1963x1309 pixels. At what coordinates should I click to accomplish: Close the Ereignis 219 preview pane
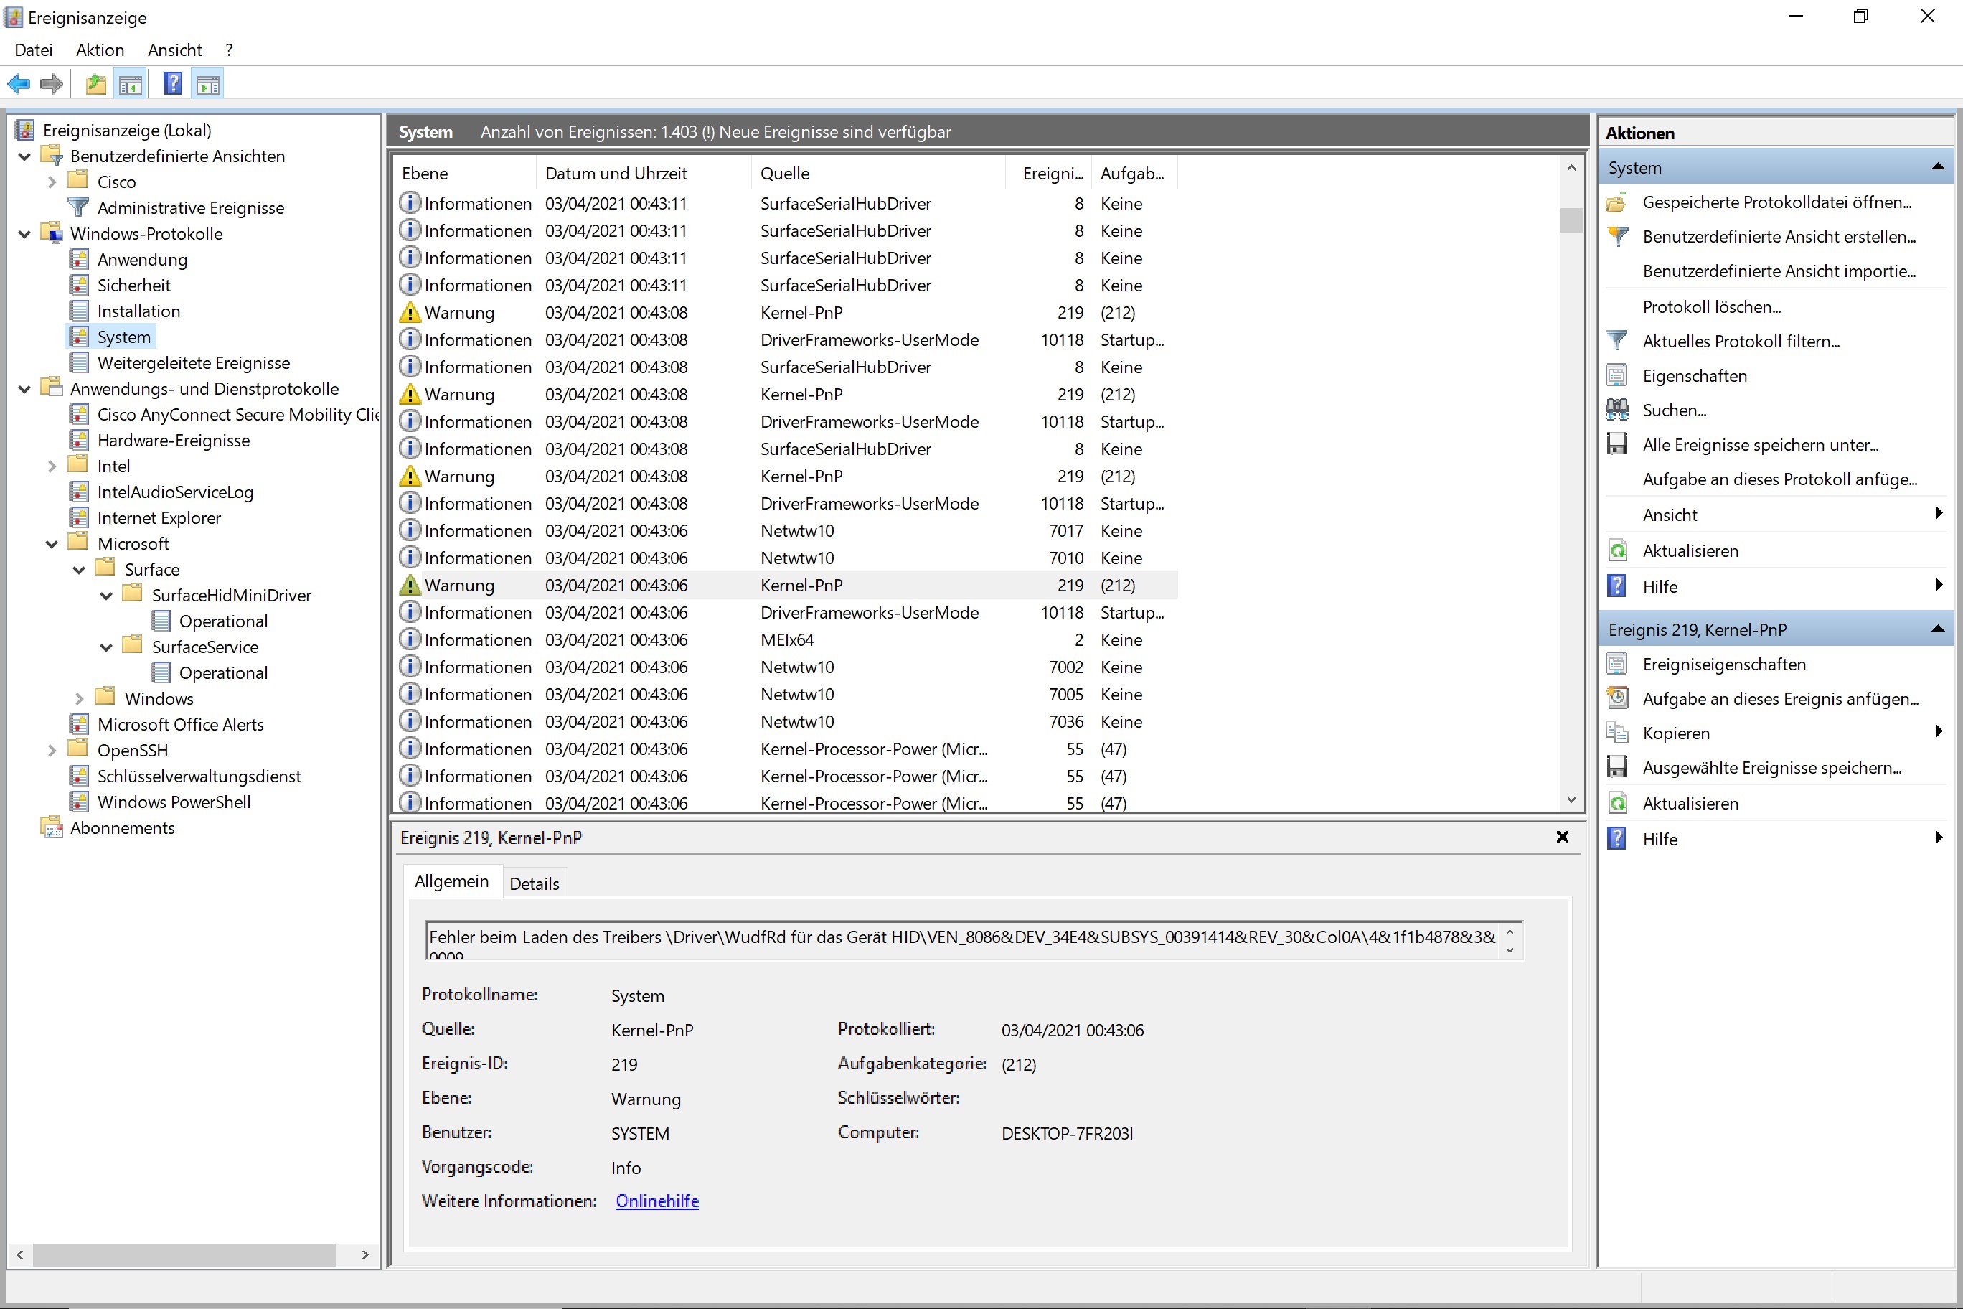(1563, 837)
